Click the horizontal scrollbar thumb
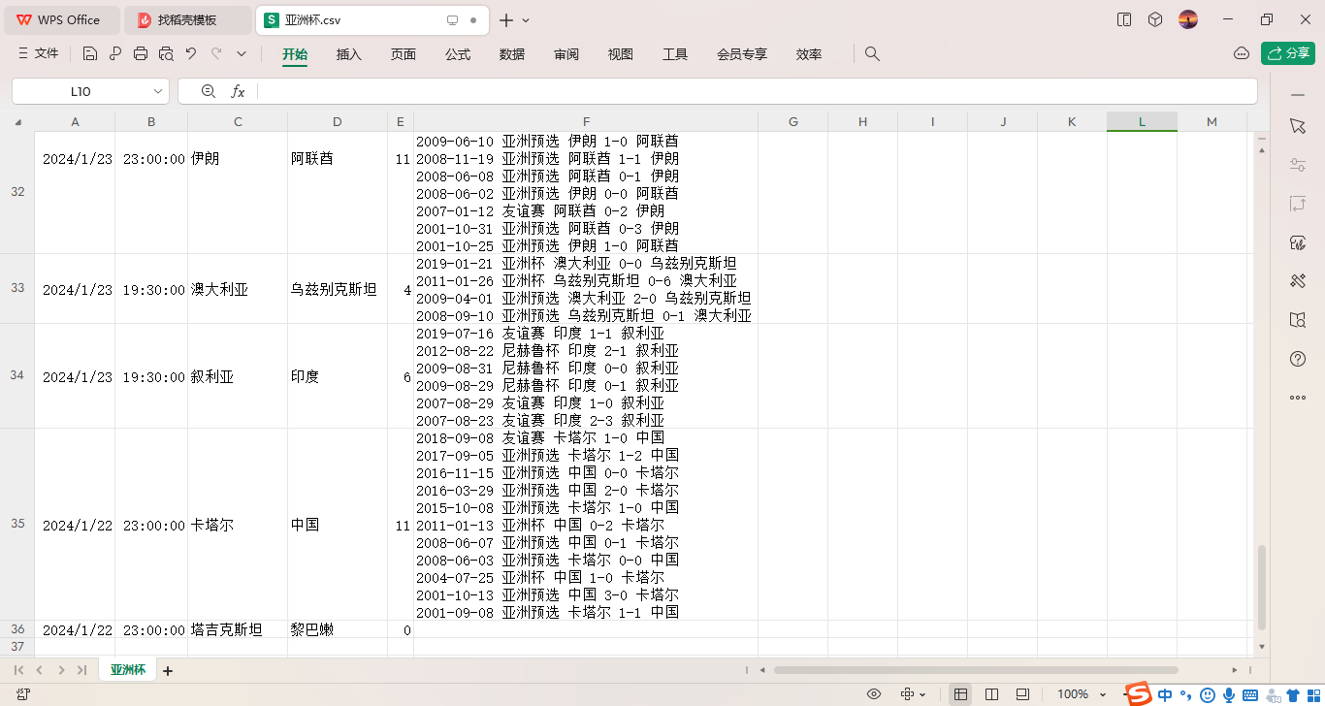 (x=976, y=670)
